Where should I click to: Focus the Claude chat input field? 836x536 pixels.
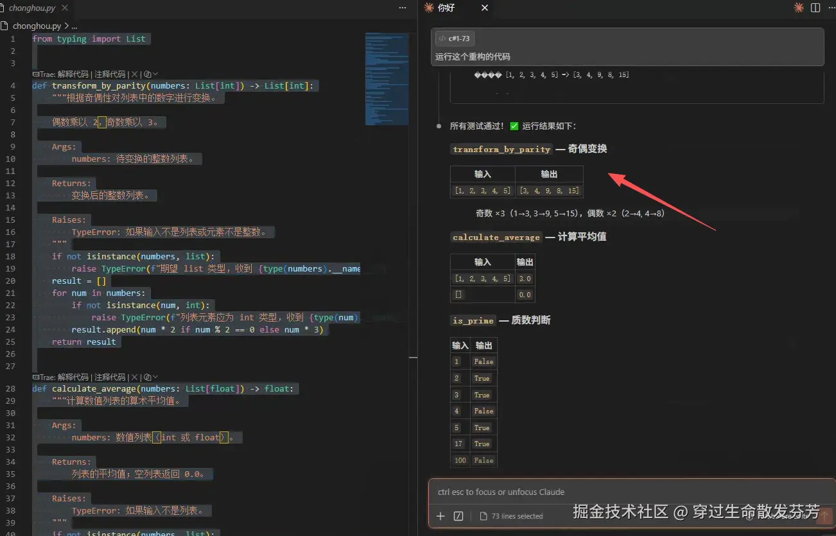(x=631, y=492)
